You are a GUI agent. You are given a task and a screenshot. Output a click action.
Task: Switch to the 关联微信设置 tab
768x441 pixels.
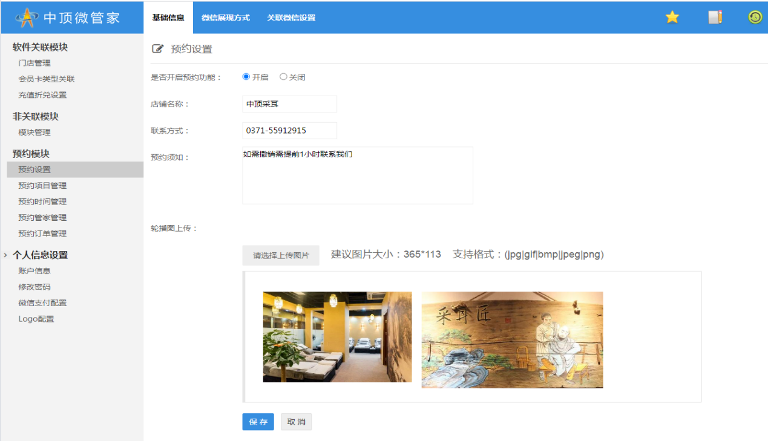click(x=291, y=18)
